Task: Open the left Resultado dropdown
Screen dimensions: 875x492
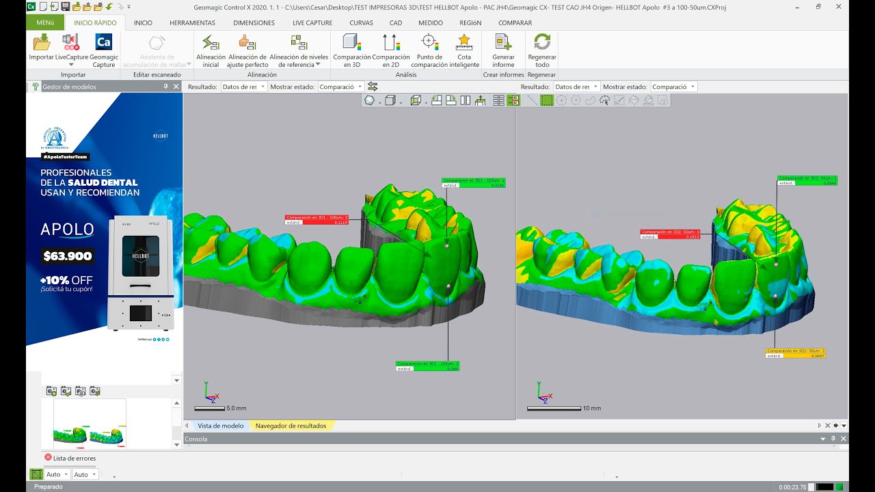Action: coord(243,87)
